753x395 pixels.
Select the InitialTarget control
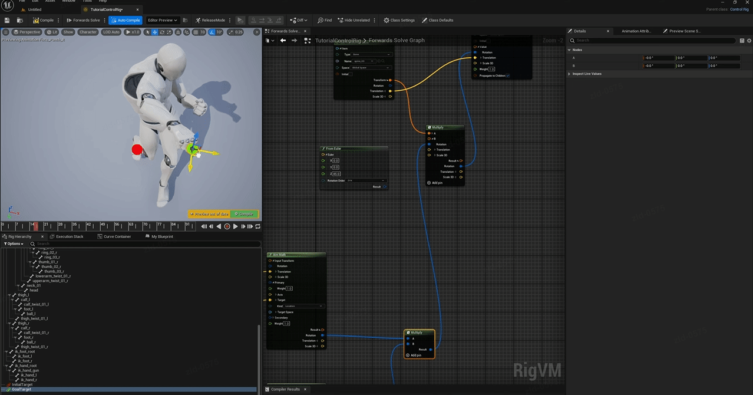(x=22, y=384)
